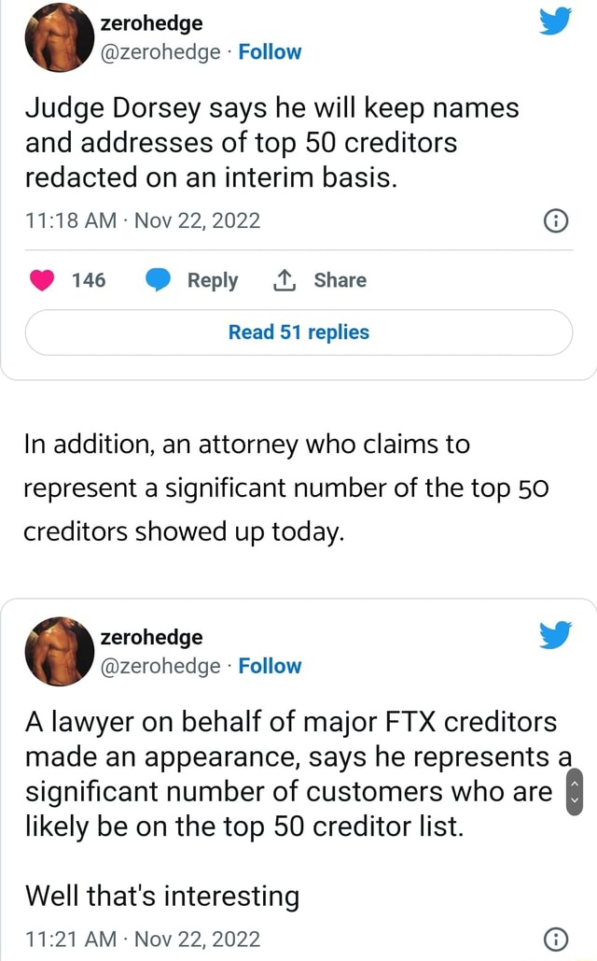The width and height of the screenshot is (597, 961).
Task: Open the info icon on the second tweet
Action: click(556, 939)
